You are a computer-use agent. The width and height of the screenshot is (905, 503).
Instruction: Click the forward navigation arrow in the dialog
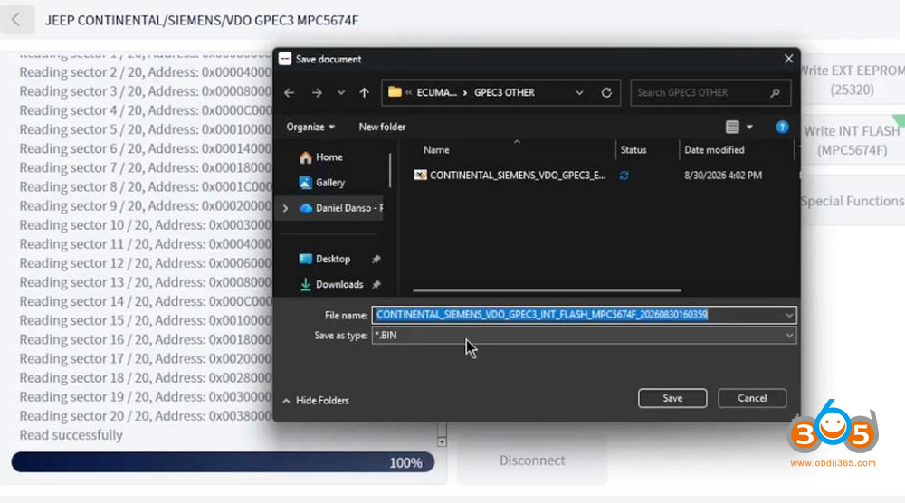coord(317,93)
